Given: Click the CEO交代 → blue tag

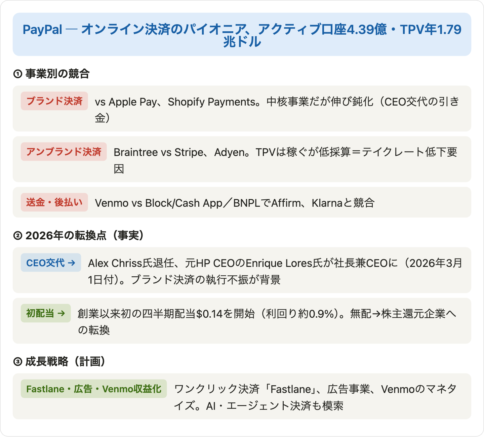Looking at the screenshot, I should [x=51, y=263].
